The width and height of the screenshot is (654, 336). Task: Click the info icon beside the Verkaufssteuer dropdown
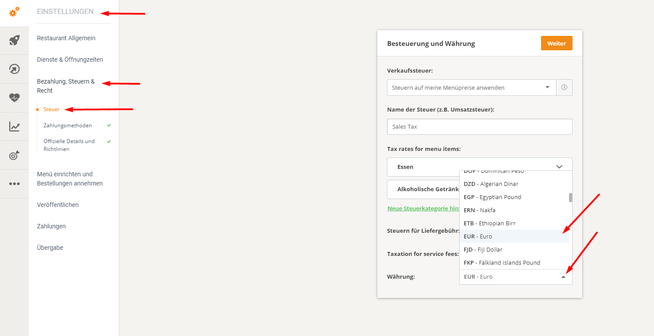pos(564,87)
